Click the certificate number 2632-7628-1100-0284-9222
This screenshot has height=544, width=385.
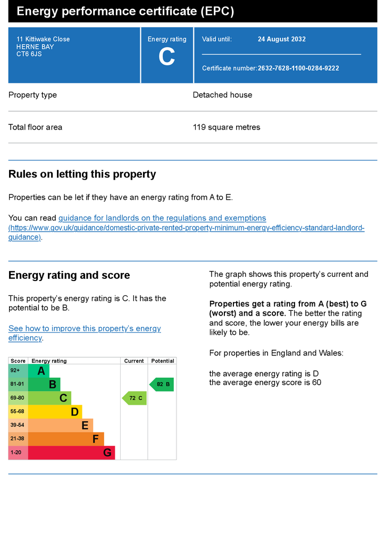(x=298, y=69)
